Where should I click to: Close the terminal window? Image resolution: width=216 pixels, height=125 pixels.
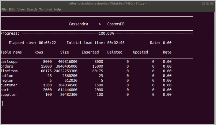pos(212,4)
